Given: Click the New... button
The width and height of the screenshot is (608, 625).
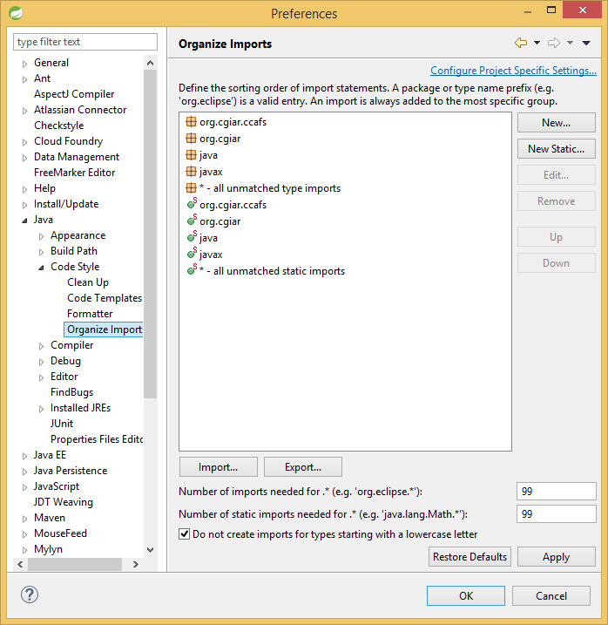Looking at the screenshot, I should [557, 122].
